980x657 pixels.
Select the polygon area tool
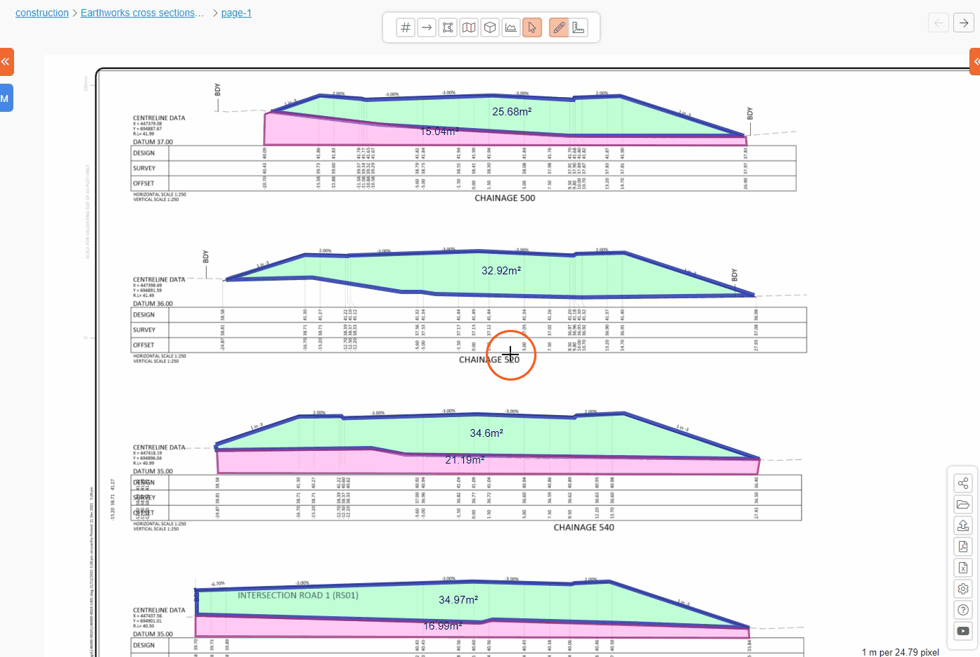pos(448,27)
